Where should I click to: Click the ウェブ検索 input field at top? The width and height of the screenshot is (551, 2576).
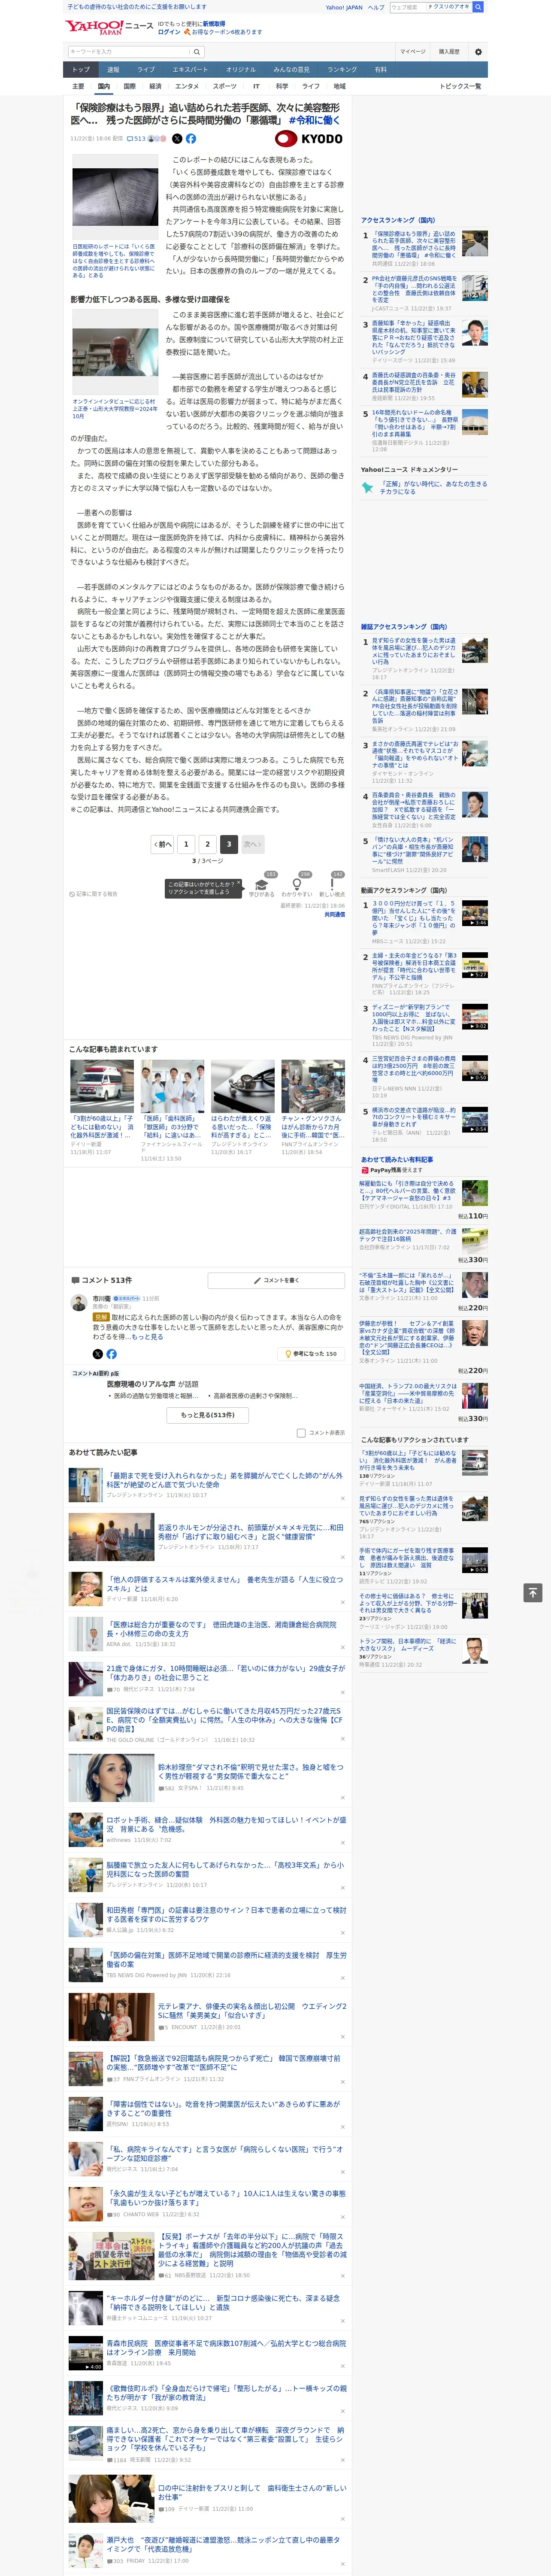pyautogui.click(x=430, y=7)
